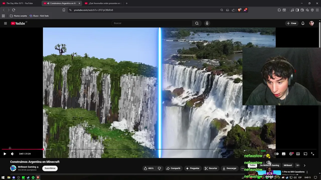This screenshot has width=321, height=180.
Task: Open the Brave Rewards triangle icon
Action: pyautogui.click(x=245, y=10)
